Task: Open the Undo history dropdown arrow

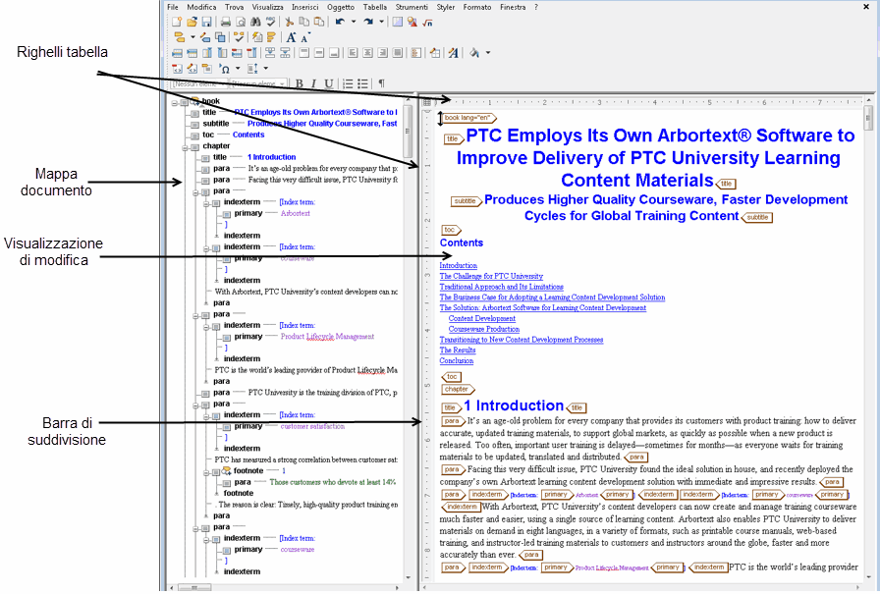Action: tap(354, 22)
